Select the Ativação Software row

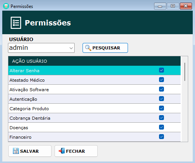pos(94,89)
